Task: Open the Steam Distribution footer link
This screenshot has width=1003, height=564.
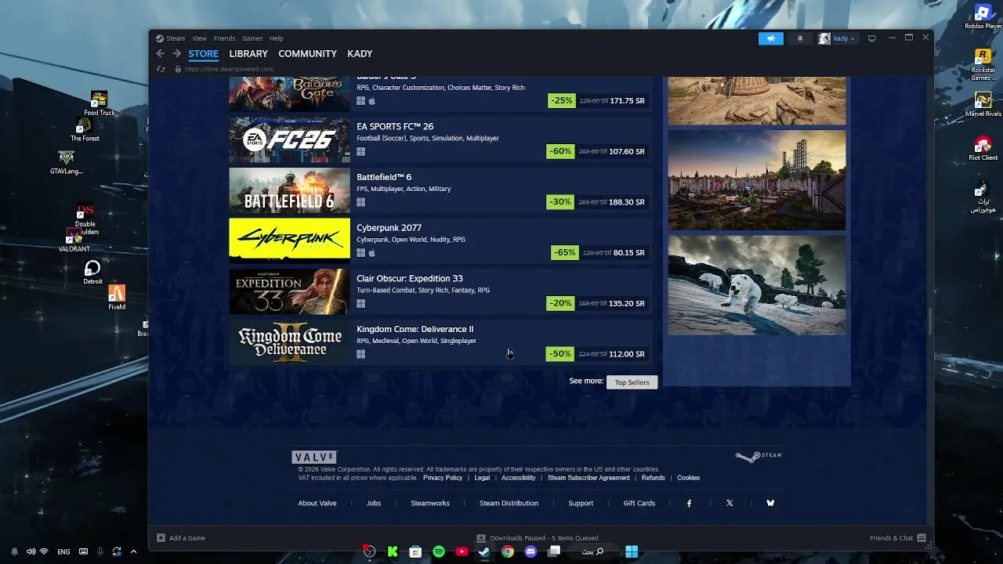Action: 509,503
